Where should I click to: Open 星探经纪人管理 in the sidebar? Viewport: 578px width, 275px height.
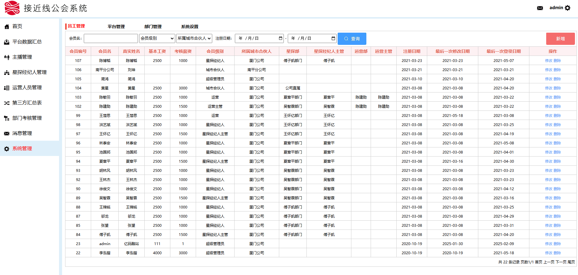pyautogui.click(x=29, y=72)
